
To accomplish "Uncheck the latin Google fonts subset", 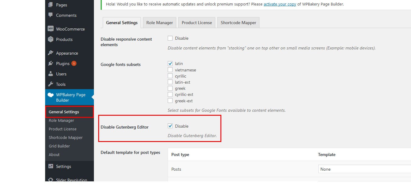I will (170, 64).
